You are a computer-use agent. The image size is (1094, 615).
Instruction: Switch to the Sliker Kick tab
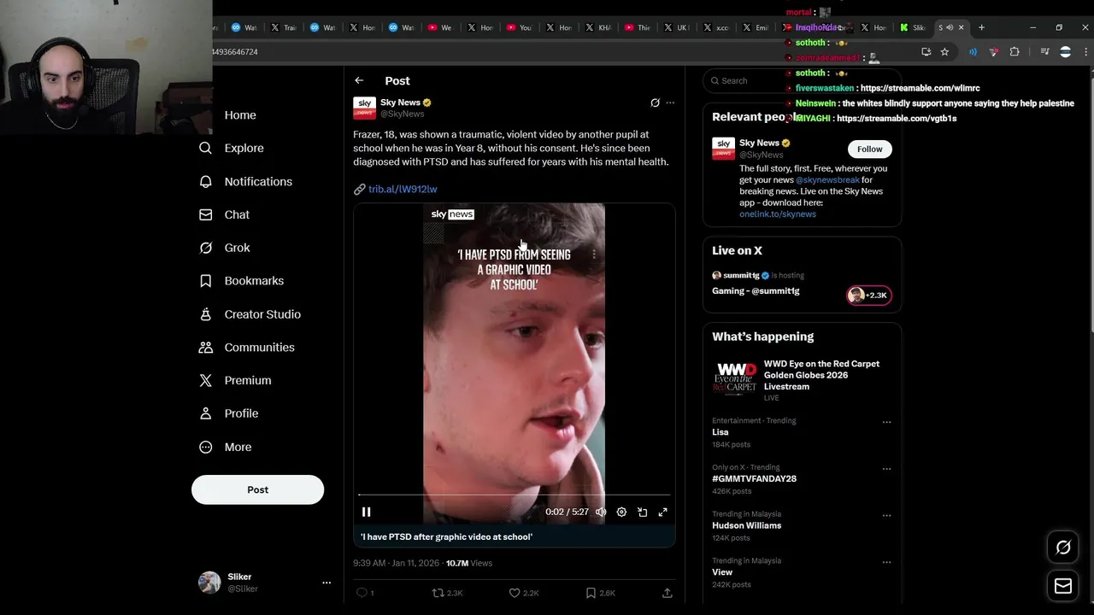pos(912,27)
